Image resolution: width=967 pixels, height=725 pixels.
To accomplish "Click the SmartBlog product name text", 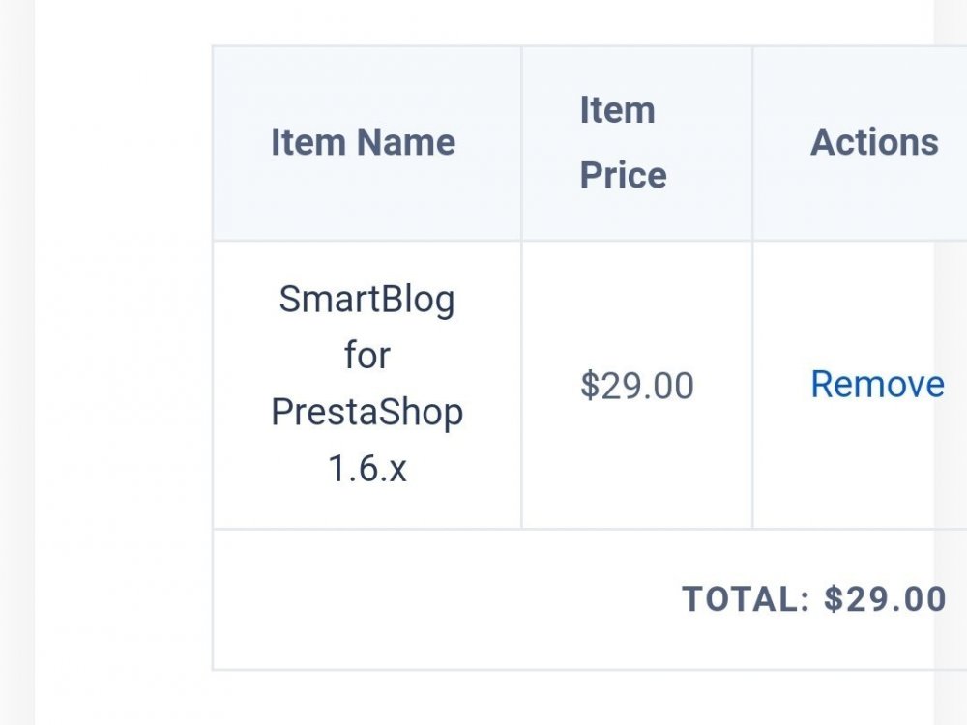I will (366, 300).
